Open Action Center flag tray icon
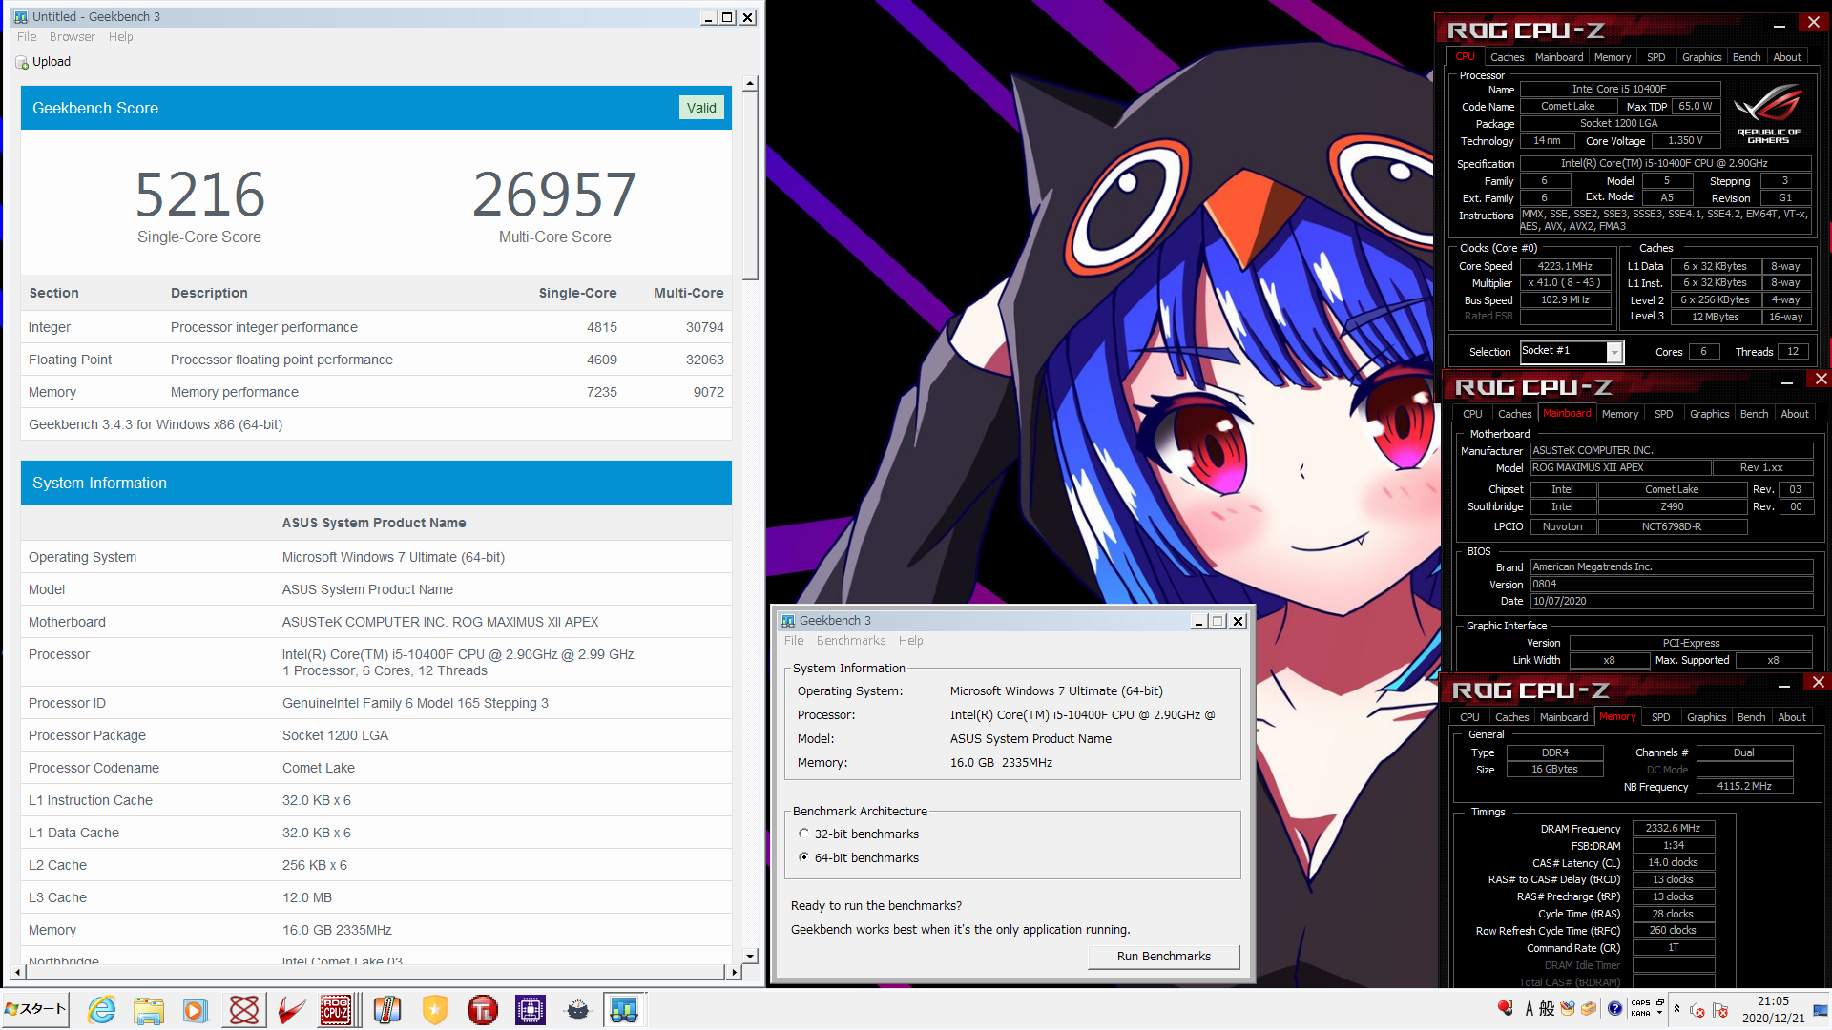1832x1030 pixels. [1720, 1010]
